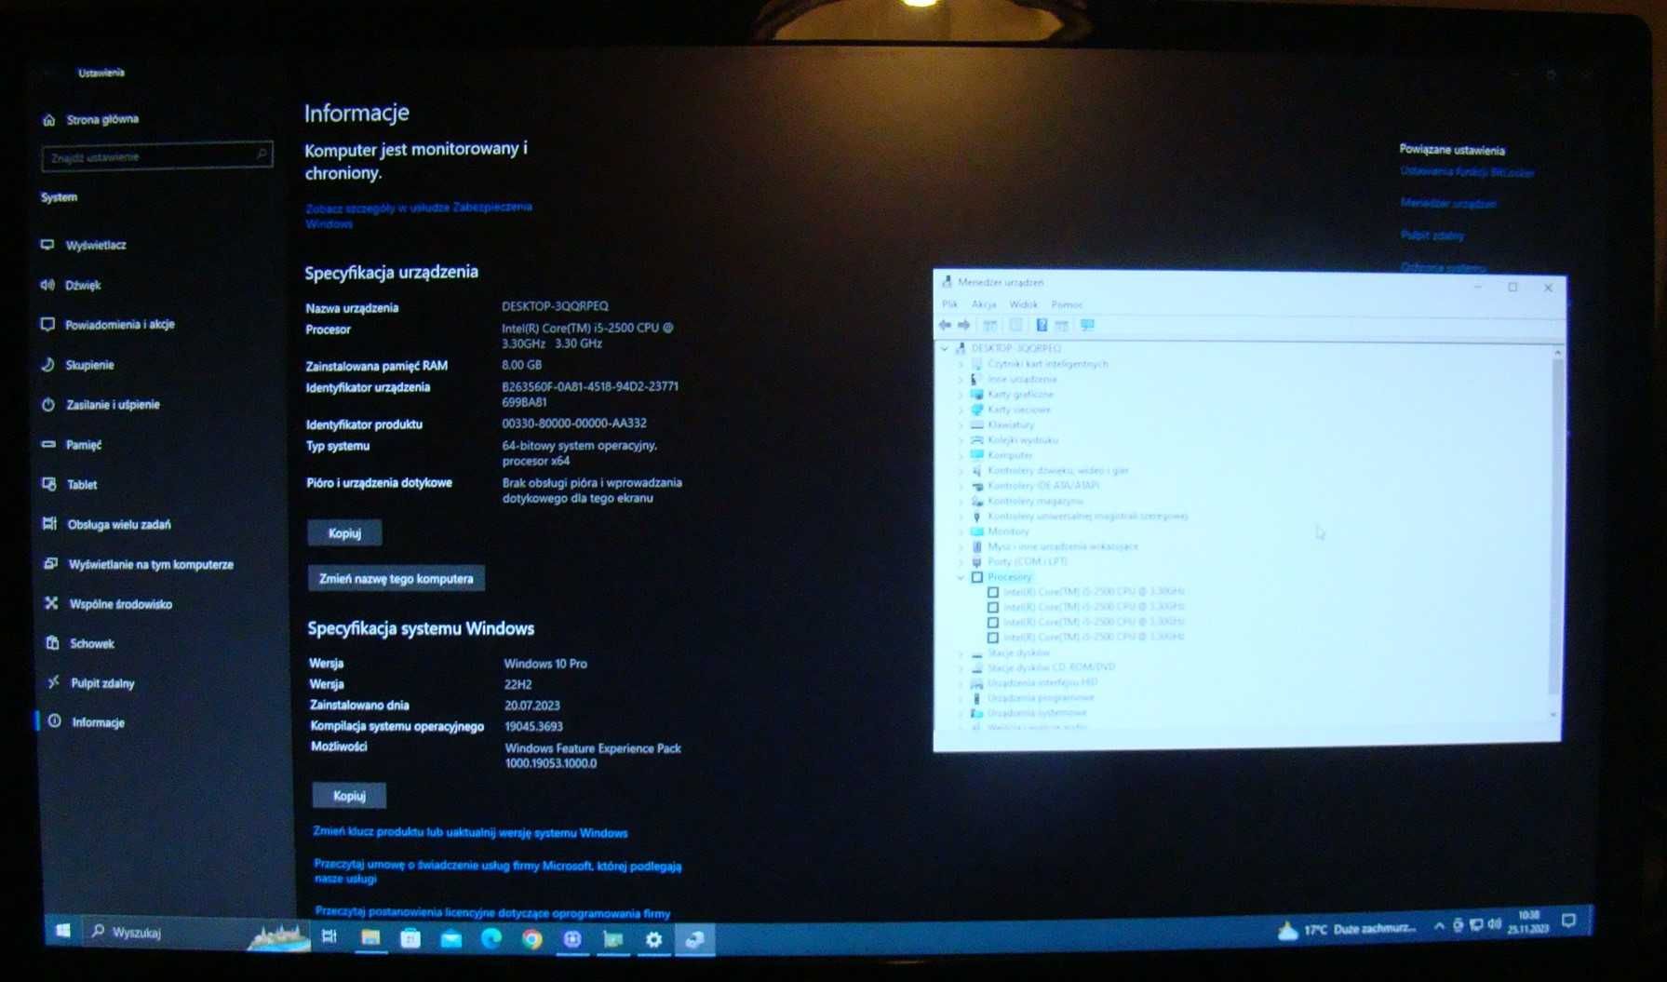Image resolution: width=1667 pixels, height=982 pixels.
Task: Switch to Settings gear on taskbar
Action: (653, 939)
